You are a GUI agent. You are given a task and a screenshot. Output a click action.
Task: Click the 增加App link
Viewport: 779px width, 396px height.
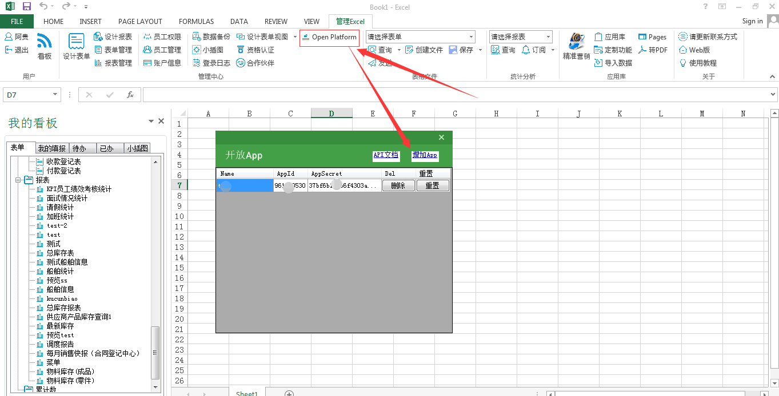click(x=425, y=155)
